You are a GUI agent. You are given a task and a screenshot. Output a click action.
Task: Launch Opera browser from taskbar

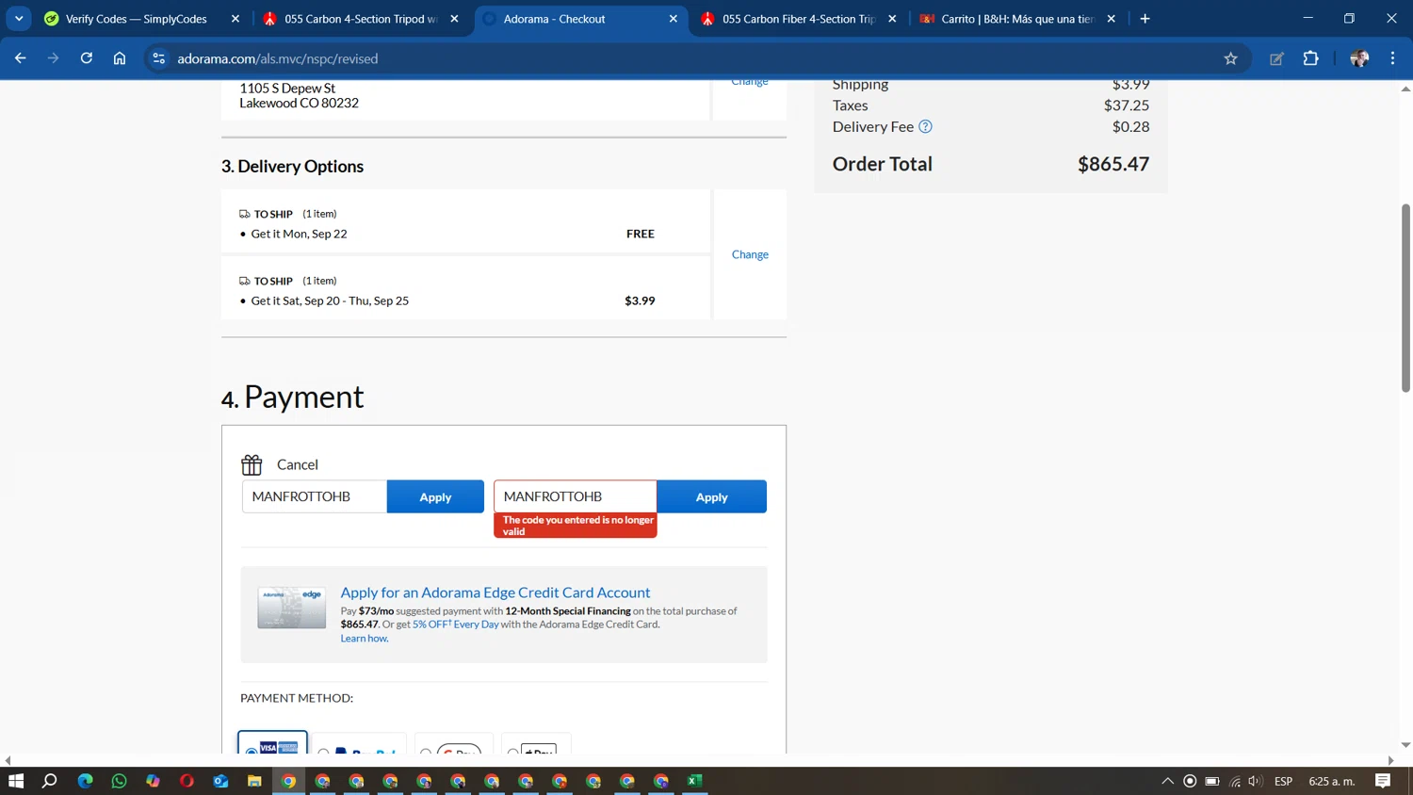pyautogui.click(x=187, y=781)
